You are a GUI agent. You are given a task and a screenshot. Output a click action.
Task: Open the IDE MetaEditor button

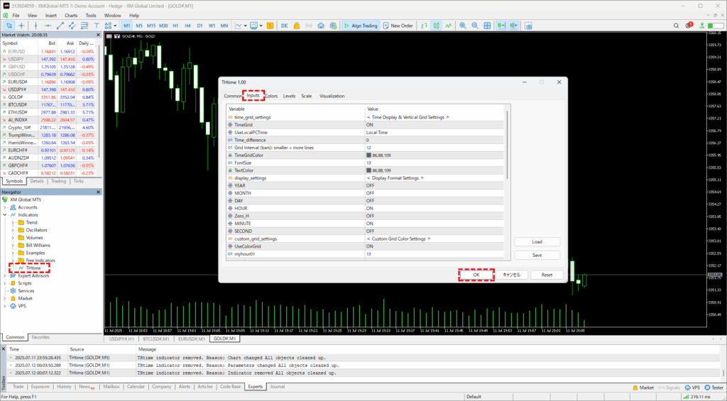click(x=284, y=26)
